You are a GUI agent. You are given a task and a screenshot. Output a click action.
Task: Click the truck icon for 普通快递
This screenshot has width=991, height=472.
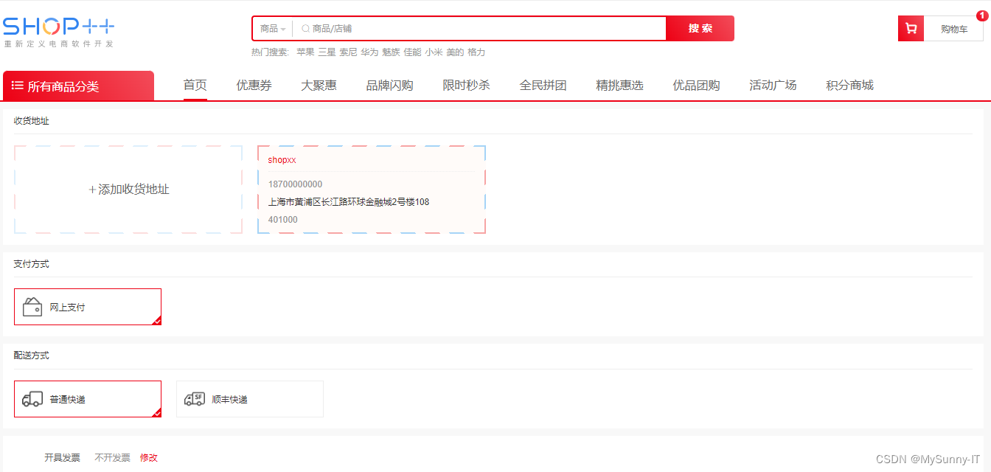coord(32,399)
